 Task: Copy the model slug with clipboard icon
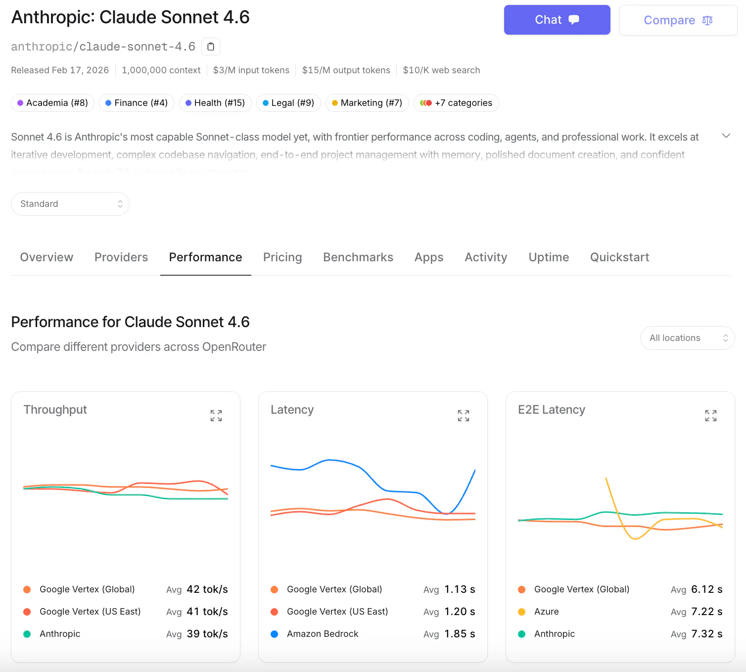211,47
